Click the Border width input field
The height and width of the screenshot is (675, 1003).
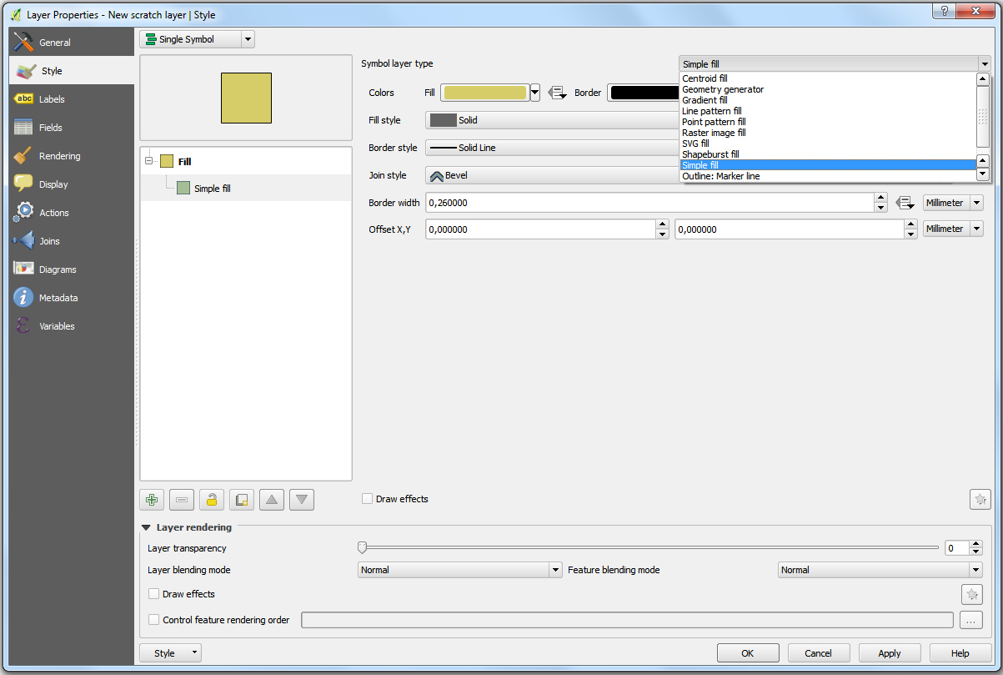click(x=649, y=203)
